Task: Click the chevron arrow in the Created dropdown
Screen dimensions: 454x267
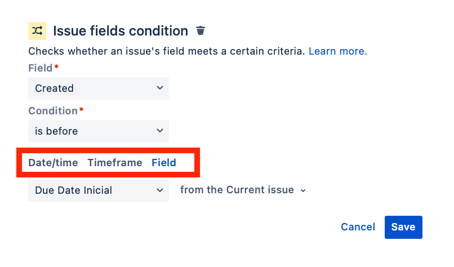Action: (160, 88)
